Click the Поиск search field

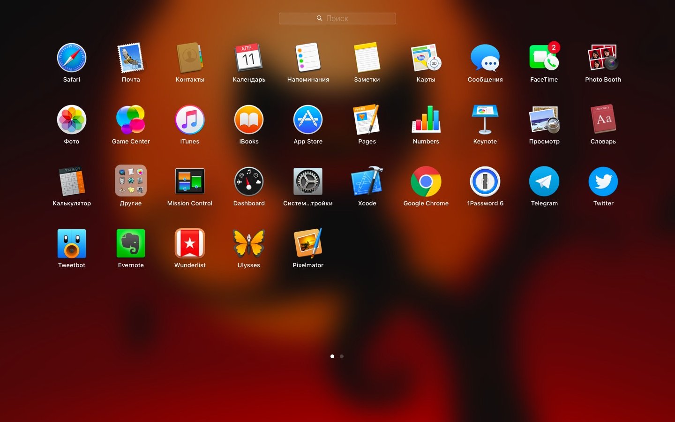tap(337, 18)
